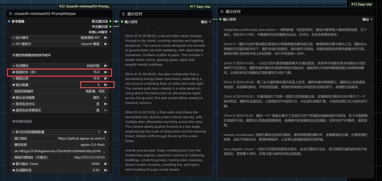
Task: Click the [Shot 4] paragraph in English output
Action: pyautogui.click(x=164, y=89)
